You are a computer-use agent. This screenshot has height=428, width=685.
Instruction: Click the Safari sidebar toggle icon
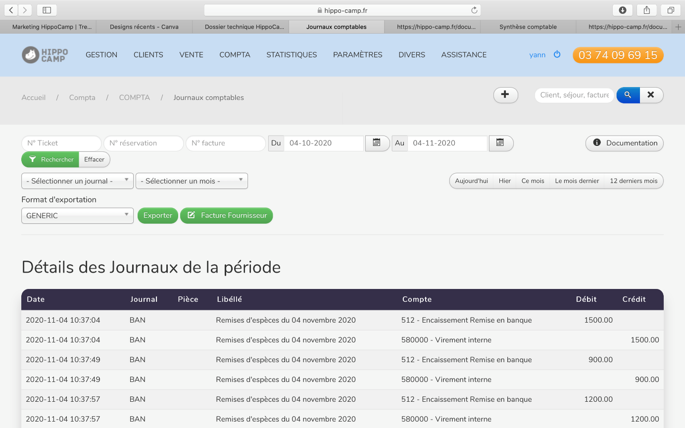click(47, 10)
